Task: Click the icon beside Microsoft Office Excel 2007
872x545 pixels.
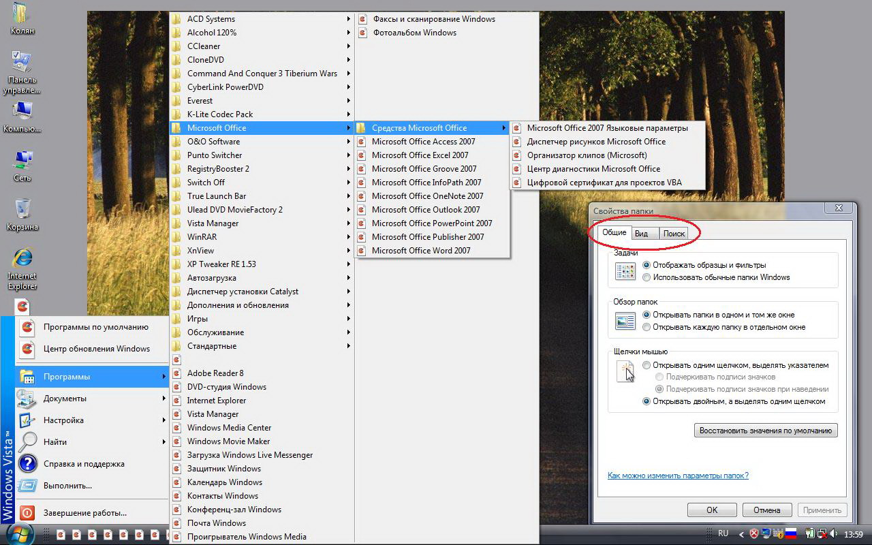Action: pyautogui.click(x=362, y=155)
